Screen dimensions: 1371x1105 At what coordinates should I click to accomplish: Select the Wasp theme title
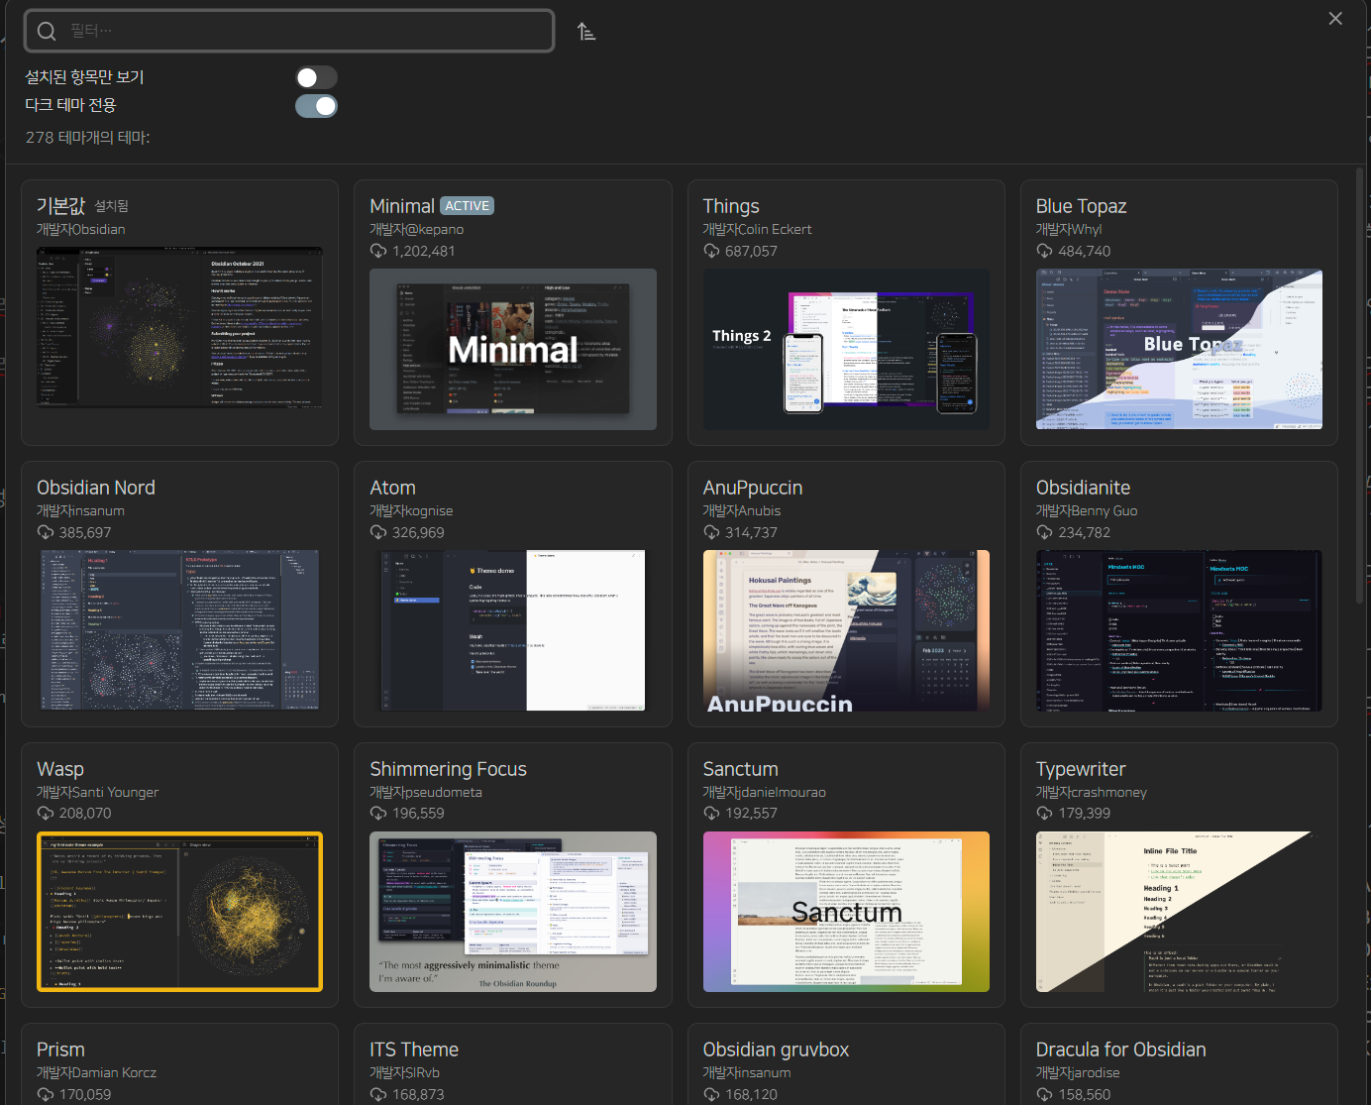(x=60, y=769)
